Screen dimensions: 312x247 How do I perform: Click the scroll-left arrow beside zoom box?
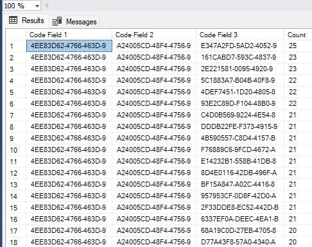[46, 6]
